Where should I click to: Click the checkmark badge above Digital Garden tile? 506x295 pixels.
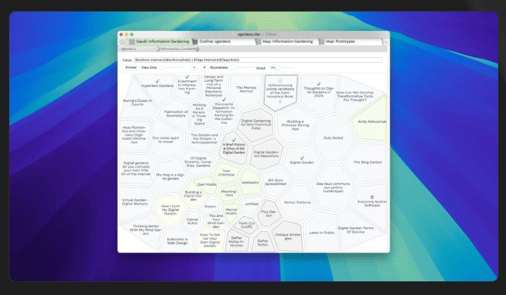coord(302,158)
